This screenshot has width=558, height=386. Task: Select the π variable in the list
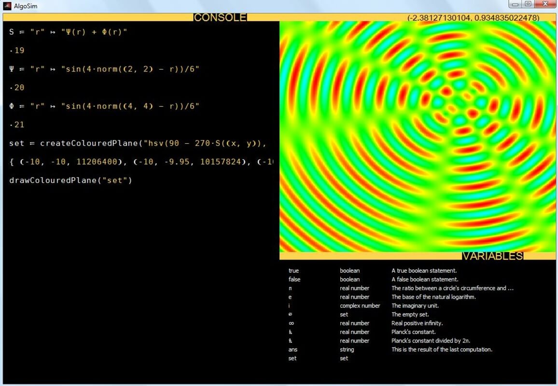[290, 288]
